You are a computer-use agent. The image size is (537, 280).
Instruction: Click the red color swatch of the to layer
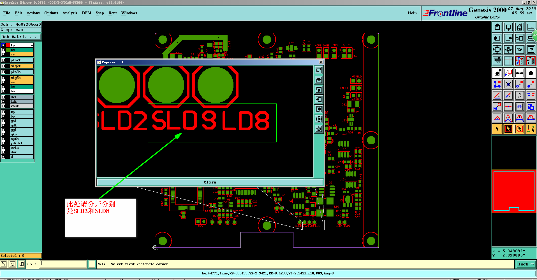click(8, 45)
